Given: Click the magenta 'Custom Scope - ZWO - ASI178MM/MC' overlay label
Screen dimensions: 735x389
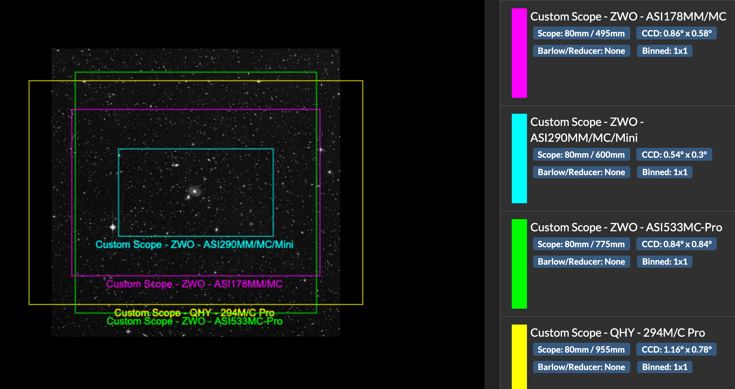Looking at the screenshot, I should 194,284.
